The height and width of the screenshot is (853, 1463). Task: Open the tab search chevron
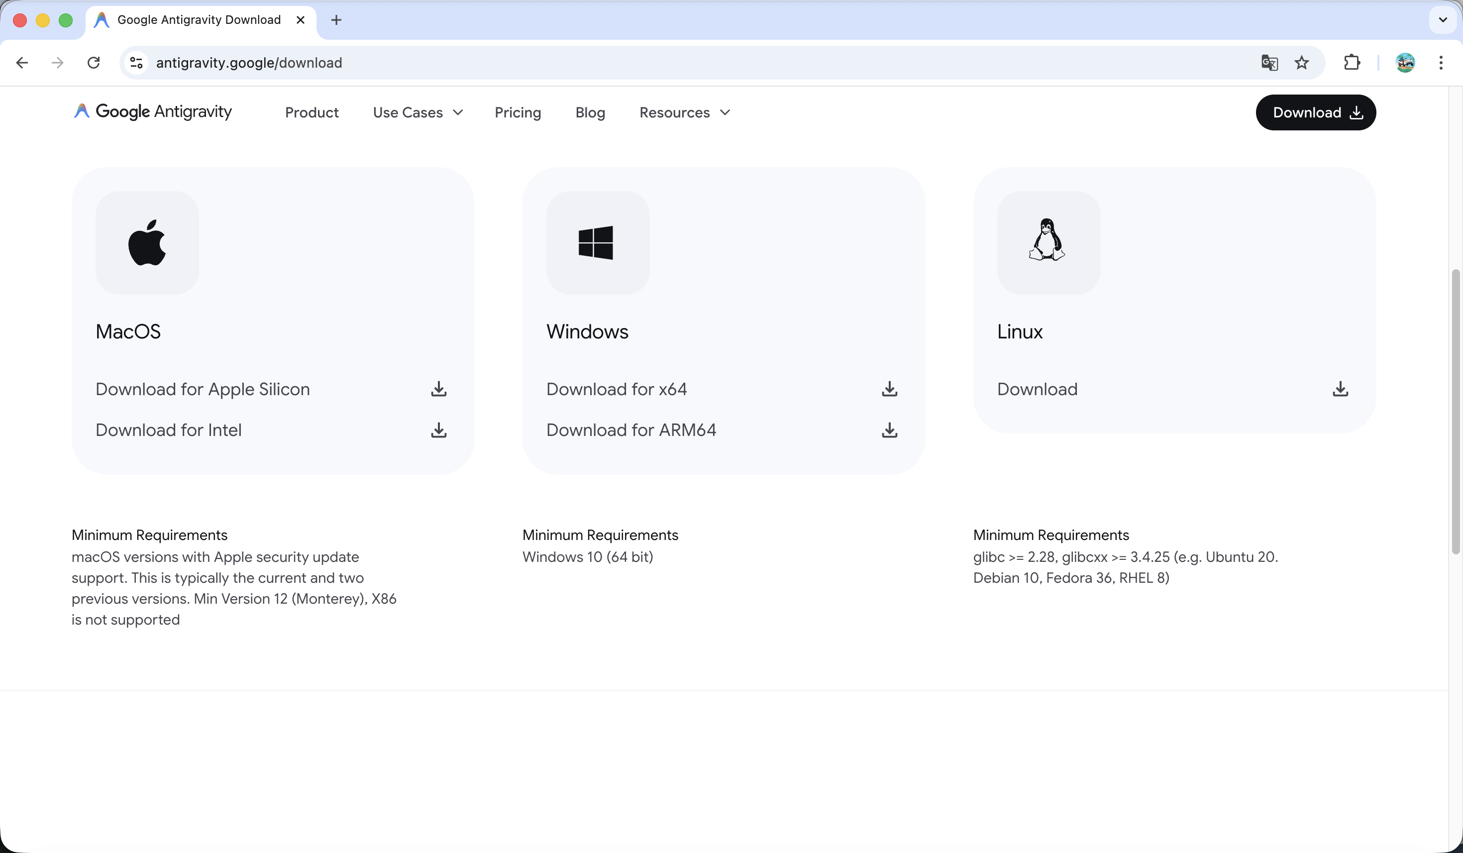click(x=1442, y=20)
